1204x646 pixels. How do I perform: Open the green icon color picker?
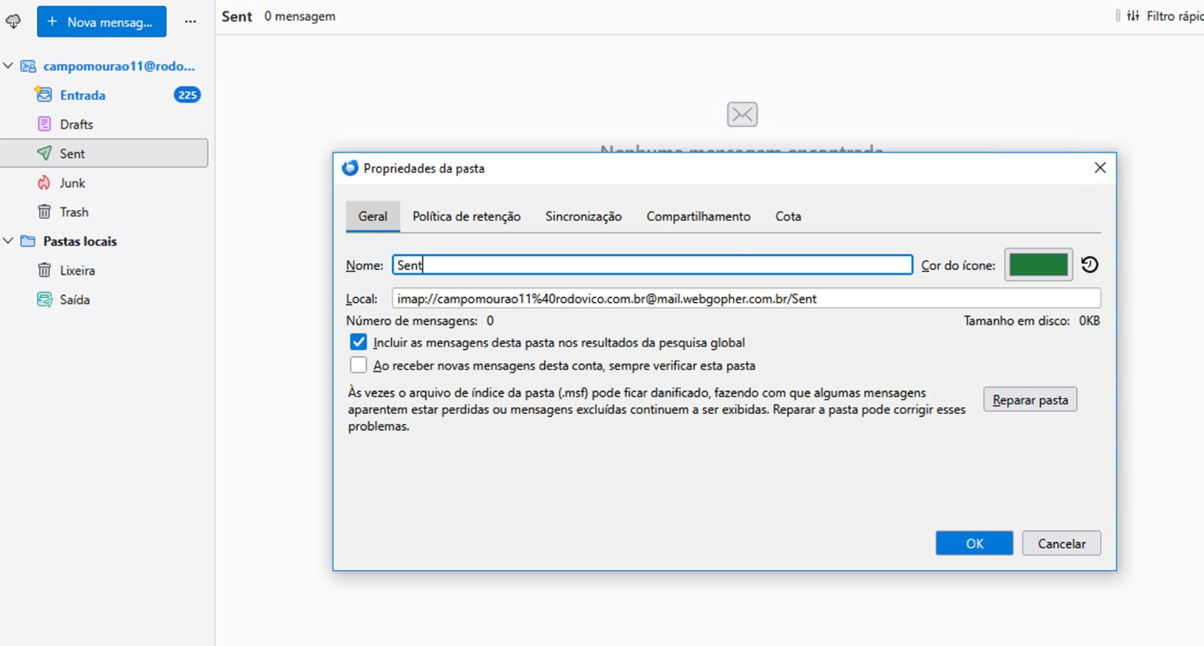[x=1038, y=265]
